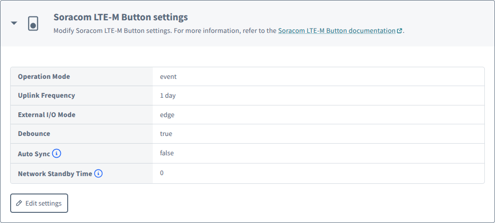Image resolution: width=495 pixels, height=223 pixels.
Task: Click the Edit settings button
Action: 39,203
